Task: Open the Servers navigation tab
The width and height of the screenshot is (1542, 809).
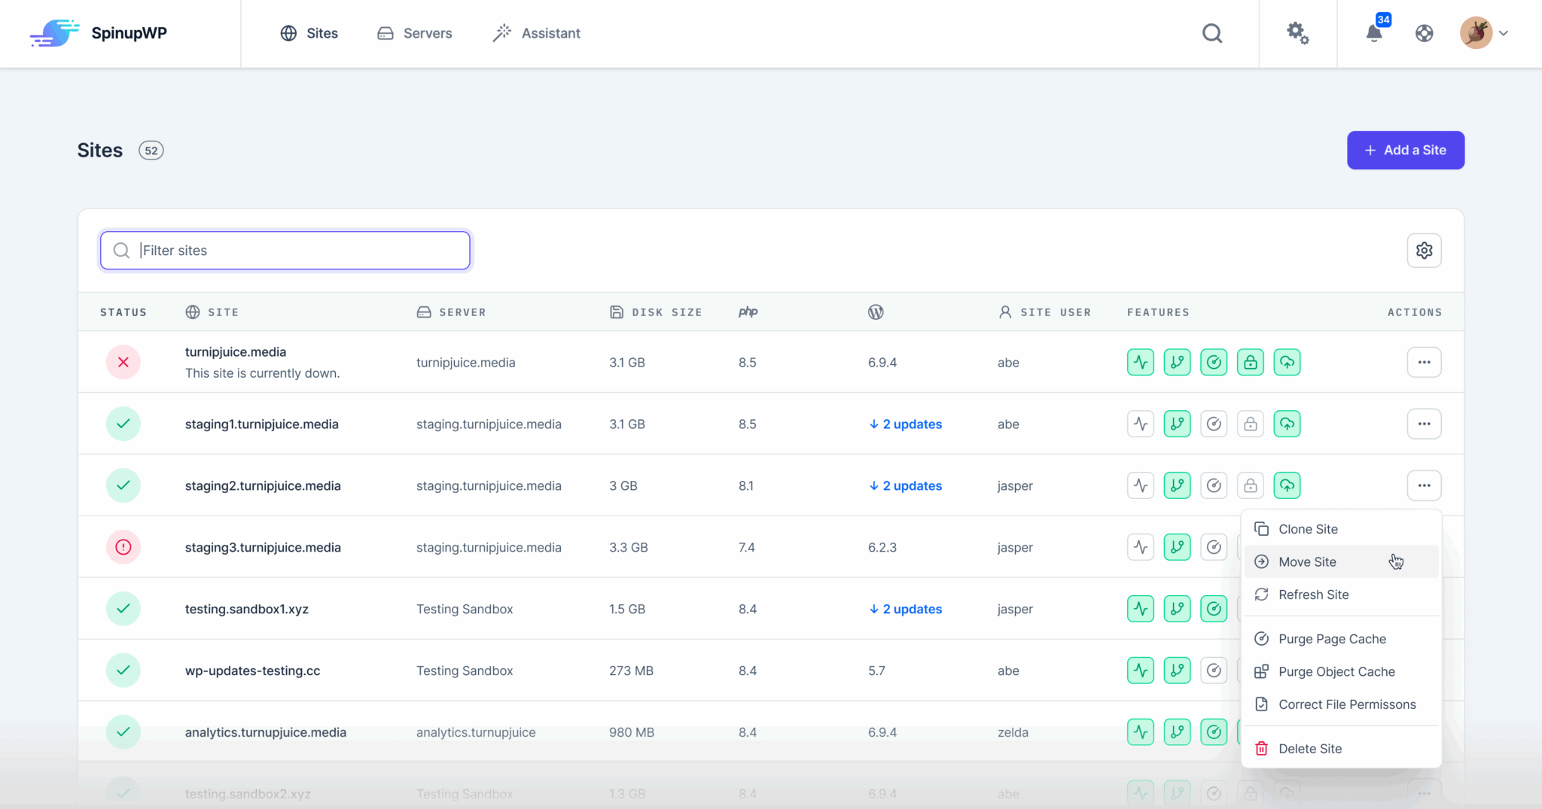Action: click(x=414, y=33)
